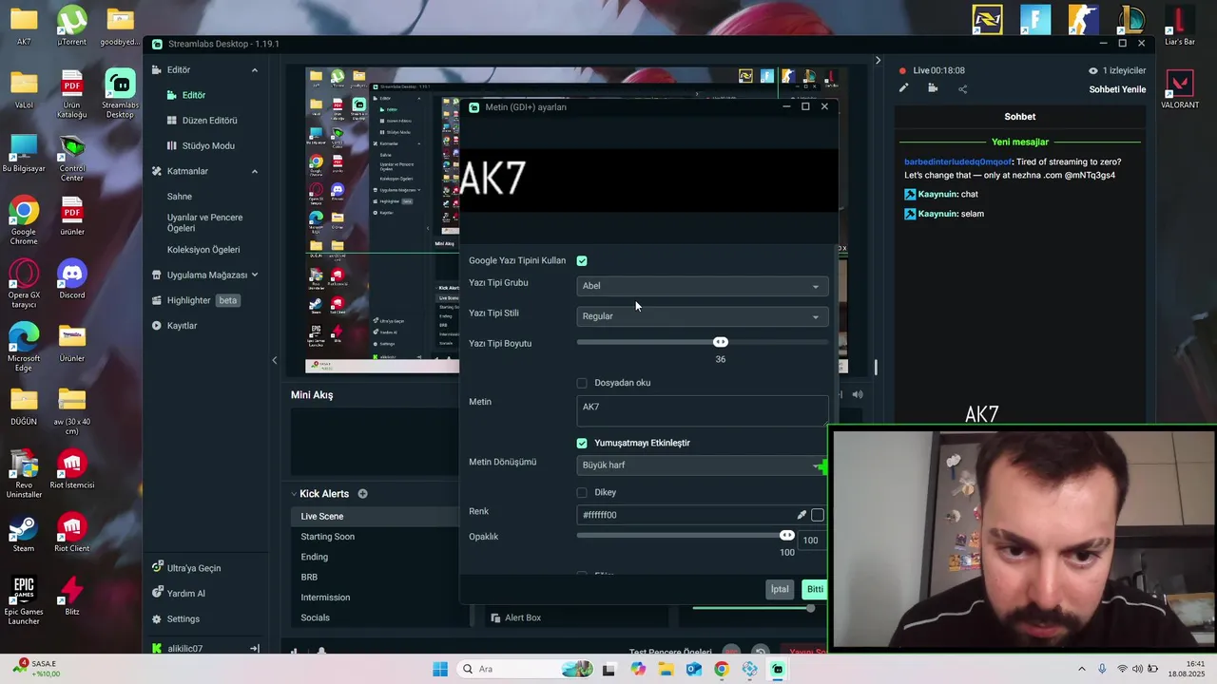This screenshot has width=1217, height=684.
Task: Open the Riot Client desktop shortcut
Action: [72, 533]
